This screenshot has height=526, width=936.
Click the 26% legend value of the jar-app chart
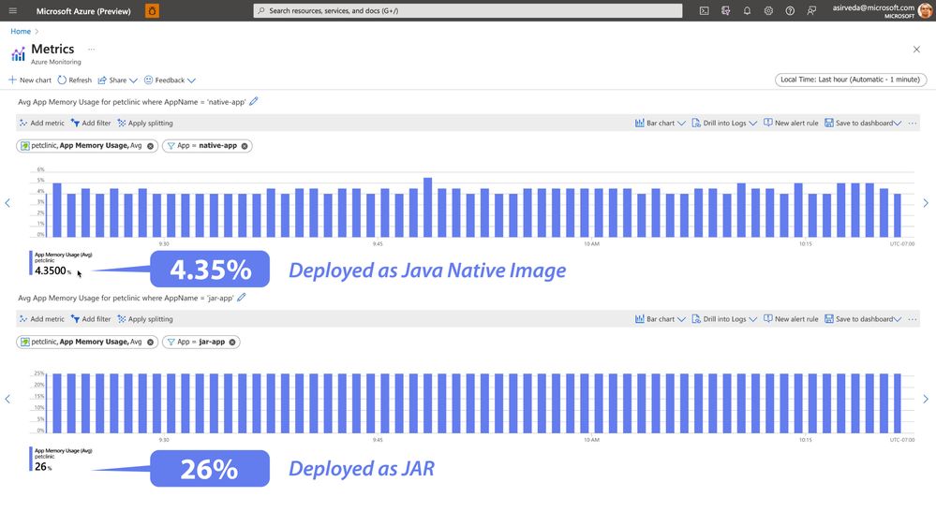point(43,467)
